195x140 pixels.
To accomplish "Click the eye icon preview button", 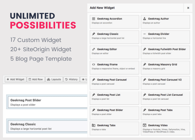I will point(84,79).
